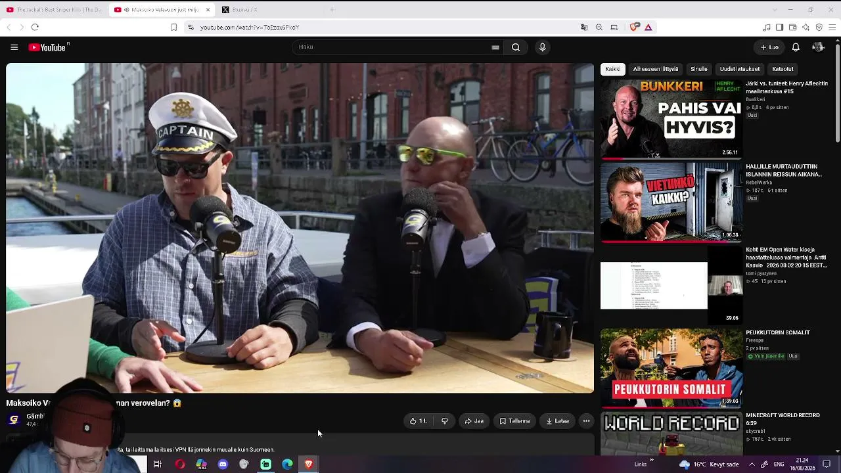The image size is (841, 473).
Task: Close the current YouTube tab
Action: [x=208, y=10]
